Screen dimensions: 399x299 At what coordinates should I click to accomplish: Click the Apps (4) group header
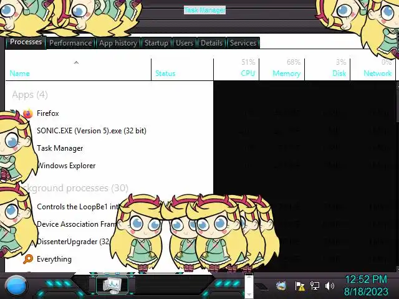click(30, 95)
